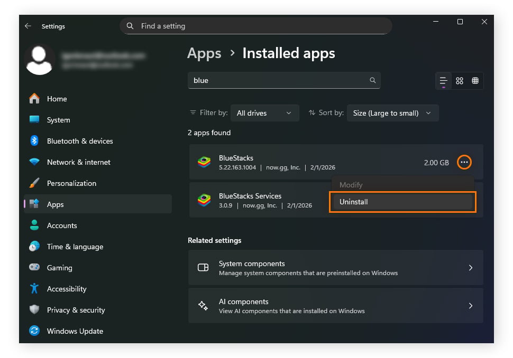The width and height of the screenshot is (513, 358).
Task: Click the System monitor icon
Action: tap(34, 119)
